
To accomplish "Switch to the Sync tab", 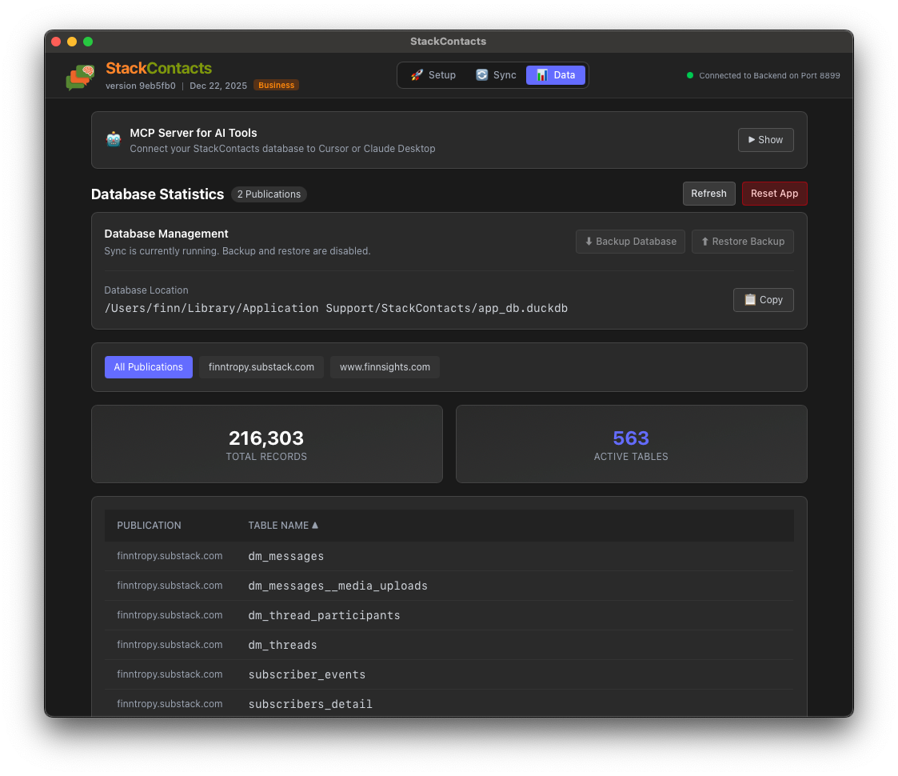I will [496, 75].
